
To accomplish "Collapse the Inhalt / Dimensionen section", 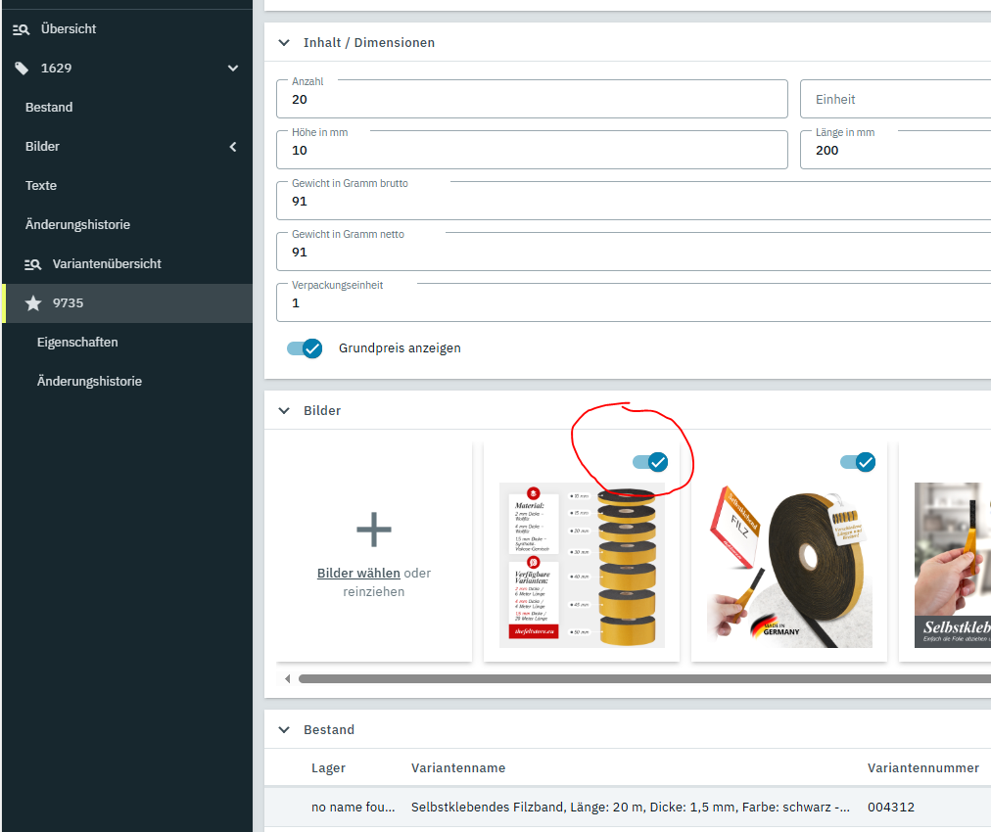I will (x=284, y=43).
